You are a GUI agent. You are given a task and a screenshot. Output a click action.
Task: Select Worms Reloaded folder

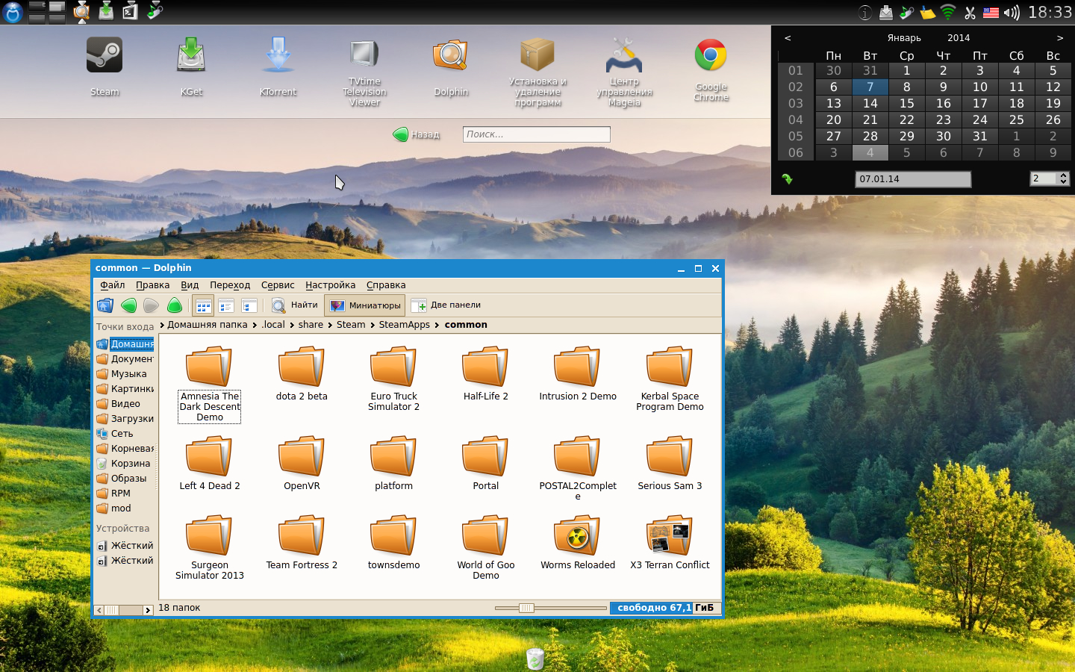[578, 542]
